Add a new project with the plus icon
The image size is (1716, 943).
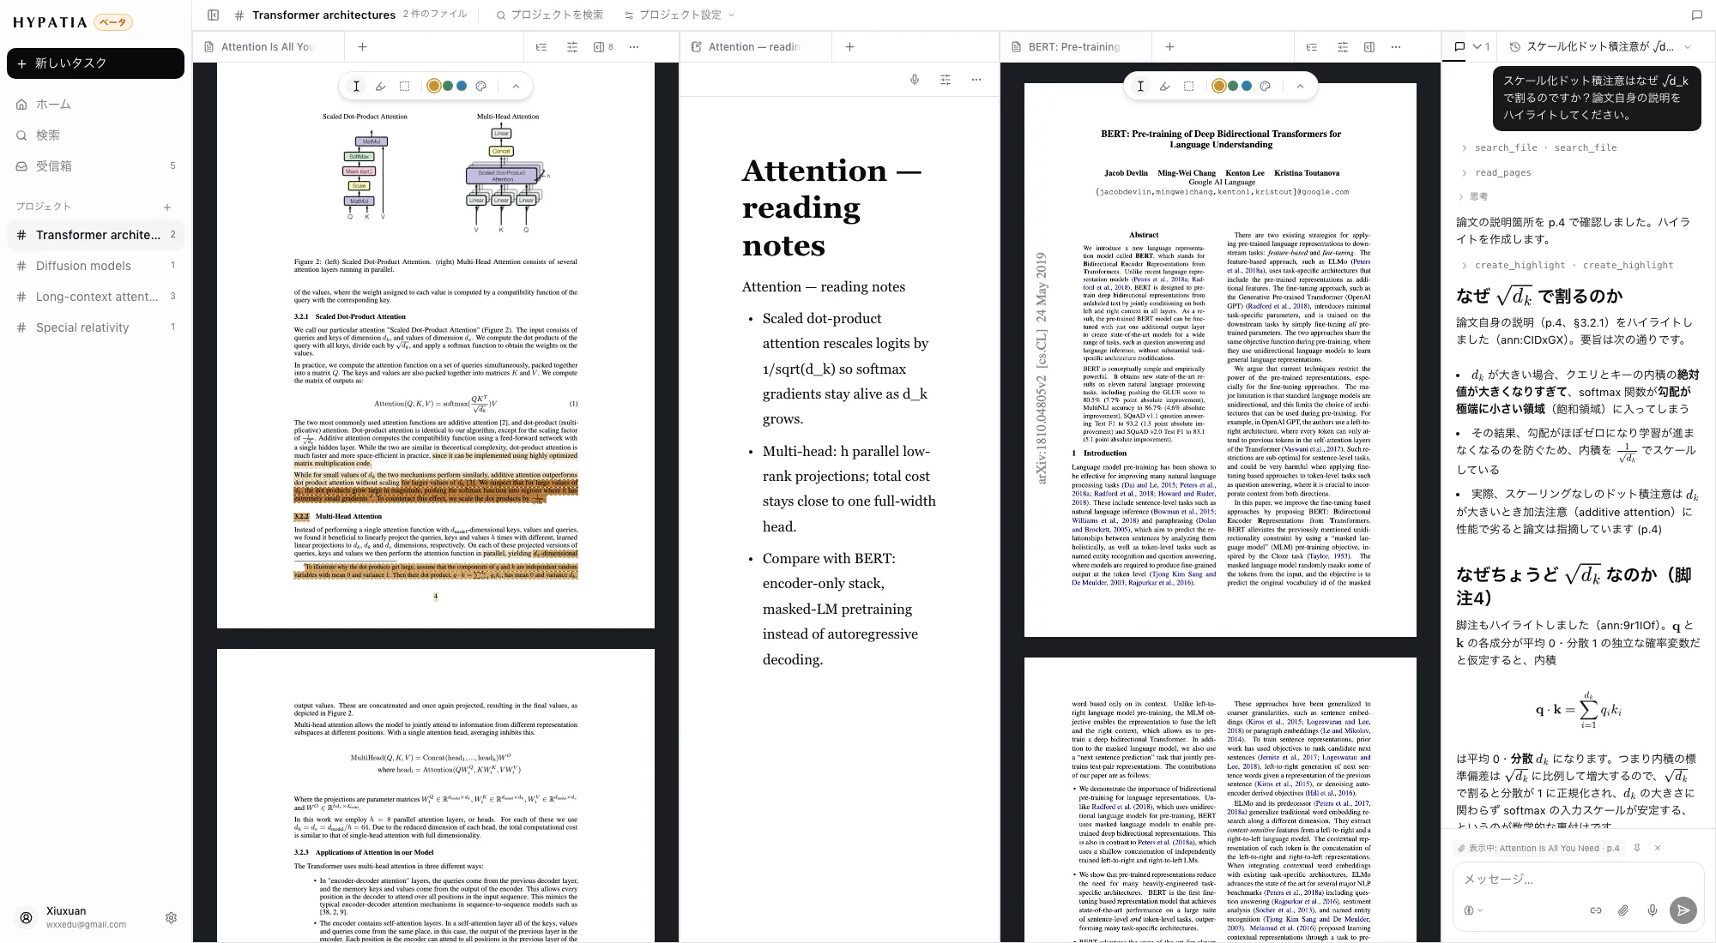tap(167, 207)
